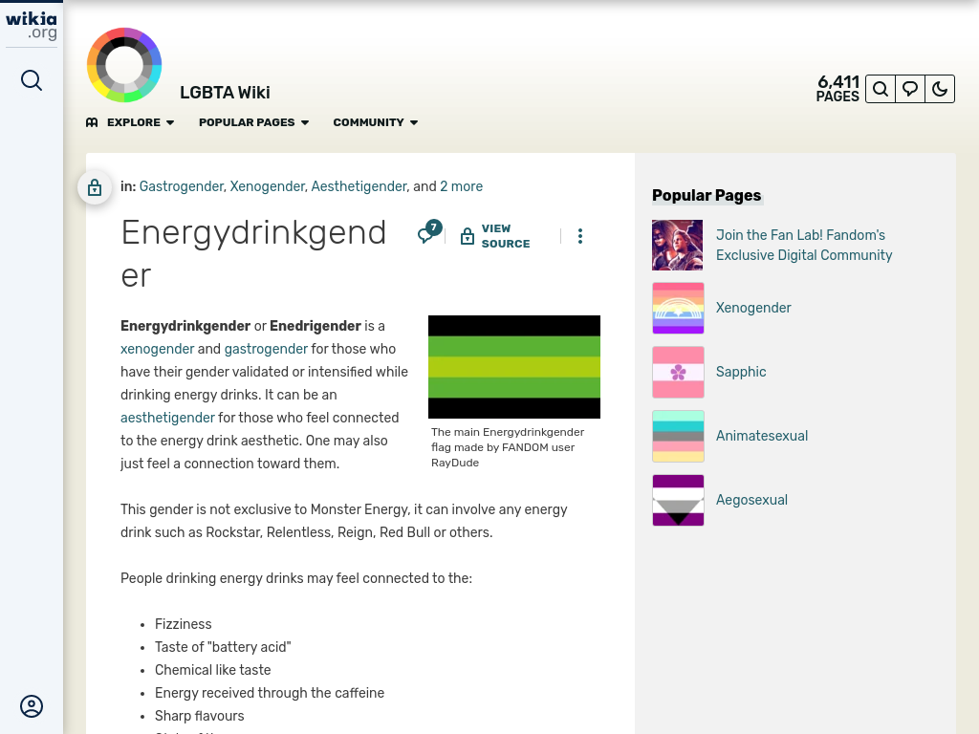Open Xenogender in Popular Pages sidebar
Screen dimensions: 979x734
753,308
